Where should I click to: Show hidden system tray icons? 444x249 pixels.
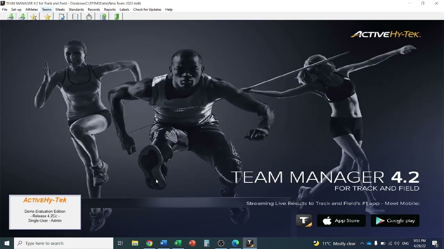pos(362,243)
